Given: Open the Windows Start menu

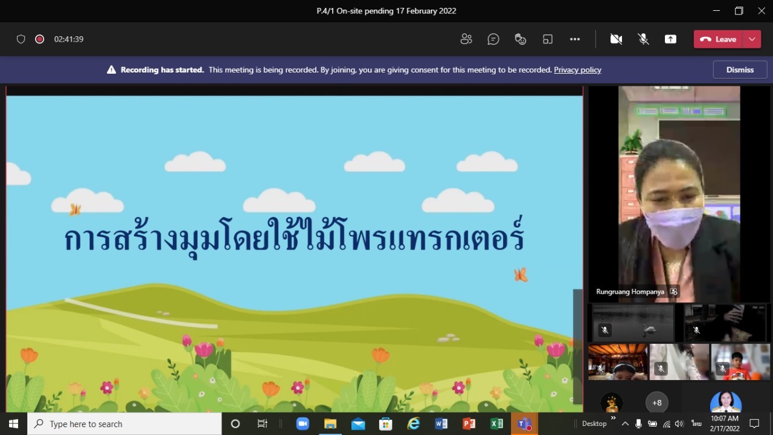Looking at the screenshot, I should [x=13, y=424].
